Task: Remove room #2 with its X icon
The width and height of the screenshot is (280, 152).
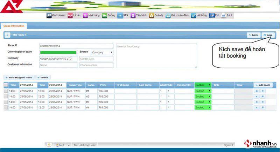Action: point(257,97)
